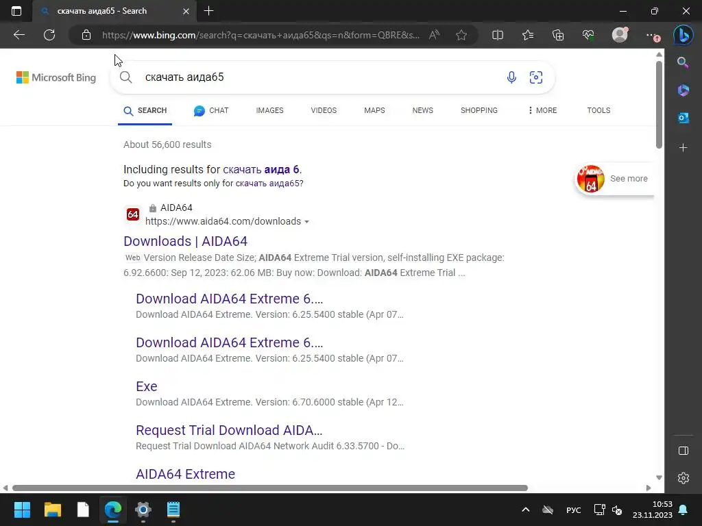
Task: Switch the РУС input language
Action: pos(574,510)
